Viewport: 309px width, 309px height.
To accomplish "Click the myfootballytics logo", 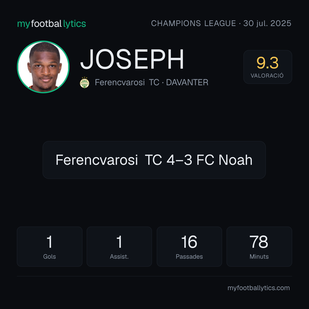I will pyautogui.click(x=51, y=24).
